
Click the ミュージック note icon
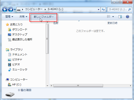click(x=10, y=70)
